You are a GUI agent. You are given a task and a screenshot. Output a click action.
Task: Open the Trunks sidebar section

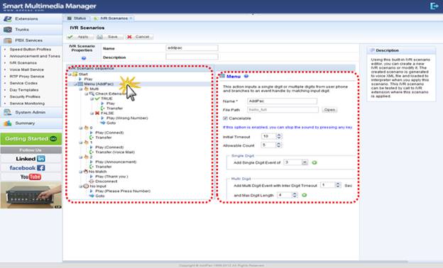click(31, 30)
